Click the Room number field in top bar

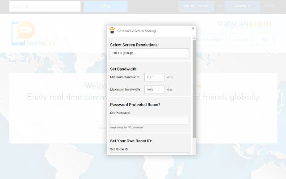45,6
